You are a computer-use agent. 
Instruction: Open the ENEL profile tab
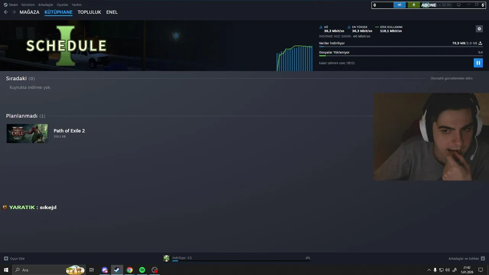point(112,12)
